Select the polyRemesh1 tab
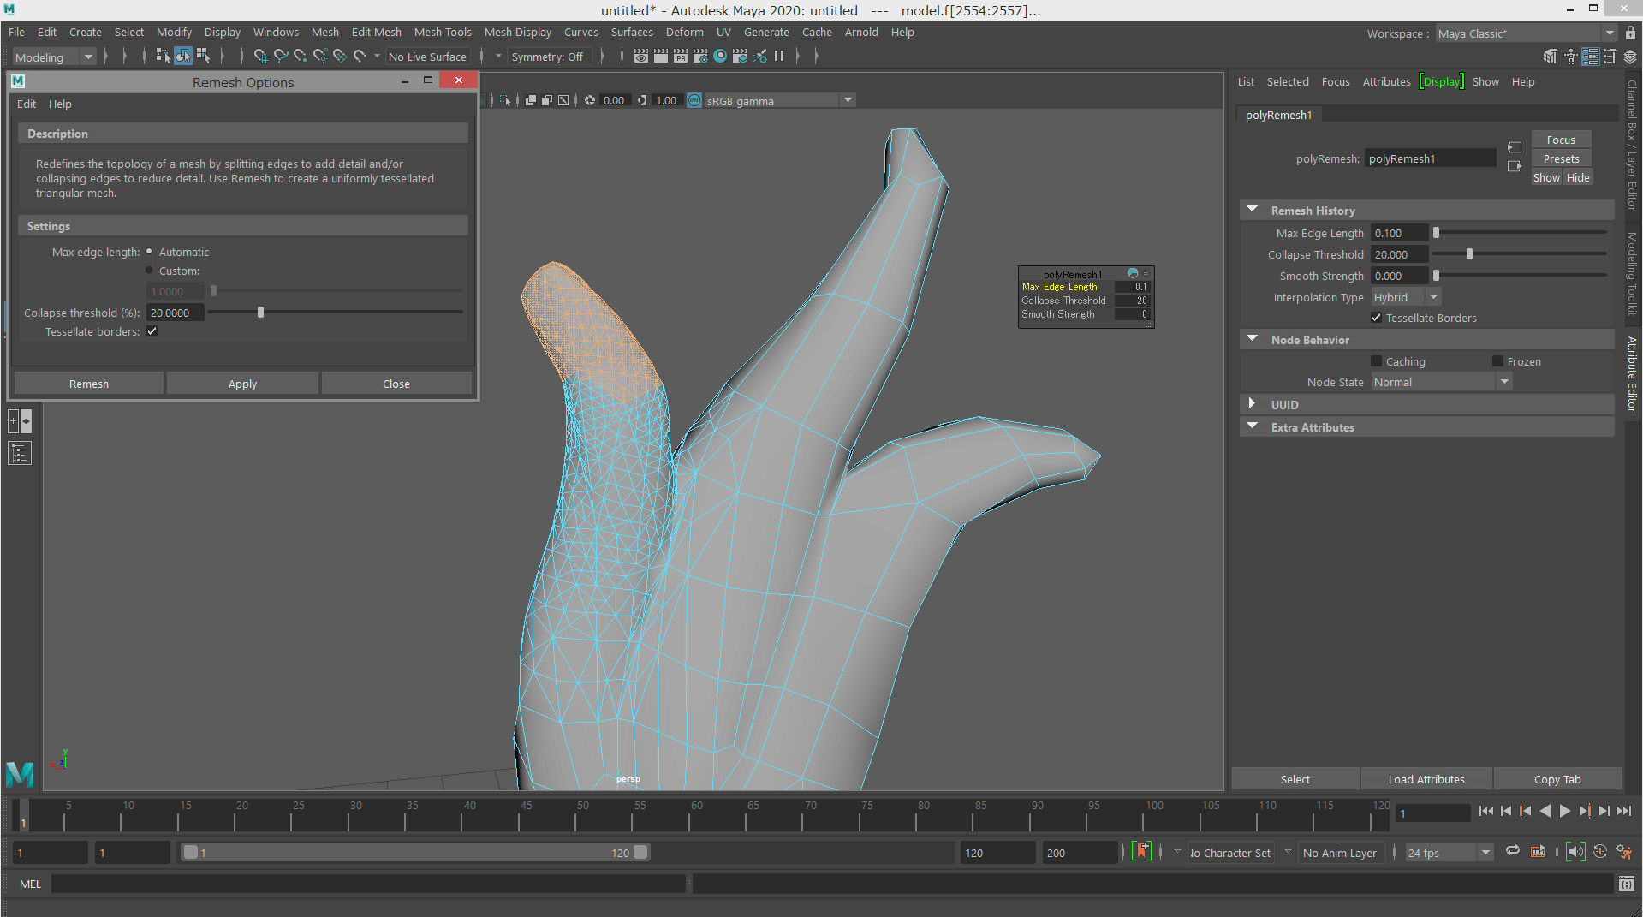The image size is (1643, 917). tap(1278, 115)
